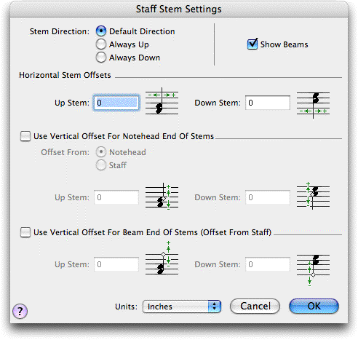358x340 pixels.
Task: Click the beam-end up stem diagram
Action: pyautogui.click(x=162, y=258)
